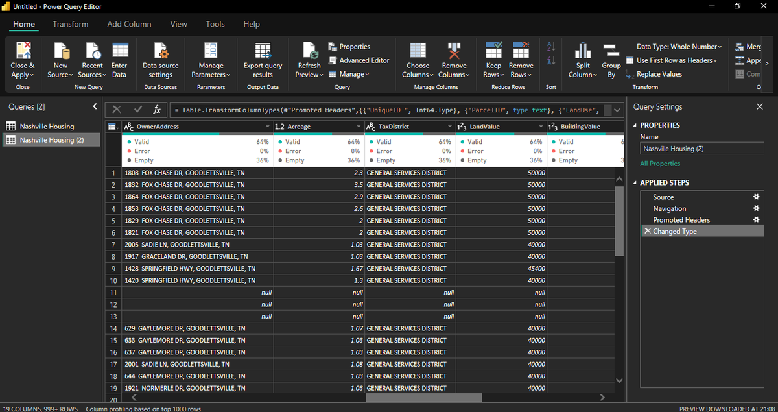This screenshot has width=778, height=412.
Task: Click the Close & Apply icon
Action: point(23,50)
